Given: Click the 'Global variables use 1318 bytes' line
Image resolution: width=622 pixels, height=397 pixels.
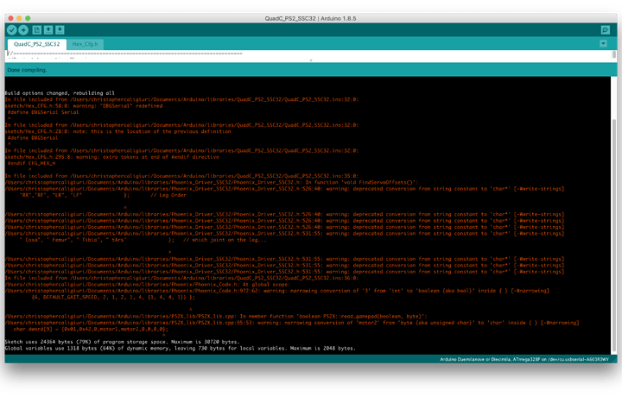Looking at the screenshot, I should [x=180, y=349].
